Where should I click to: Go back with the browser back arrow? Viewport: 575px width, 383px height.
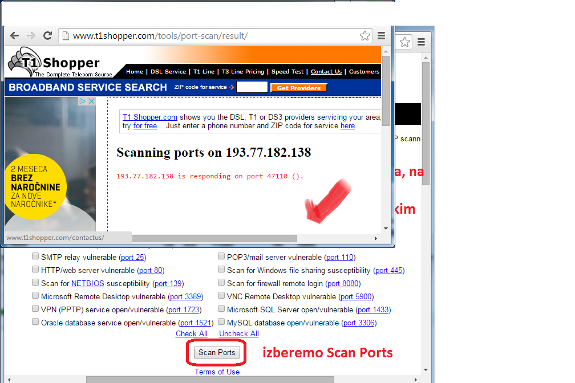14,35
